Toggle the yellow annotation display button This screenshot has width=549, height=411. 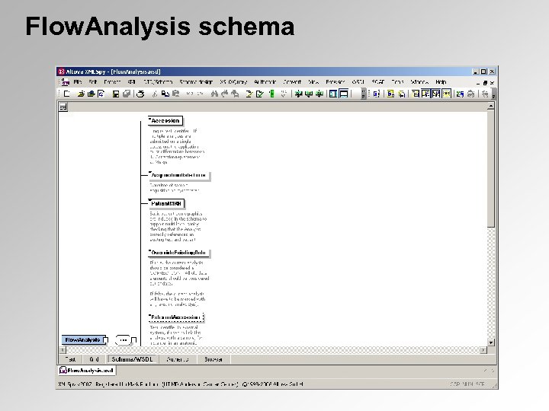(446, 94)
